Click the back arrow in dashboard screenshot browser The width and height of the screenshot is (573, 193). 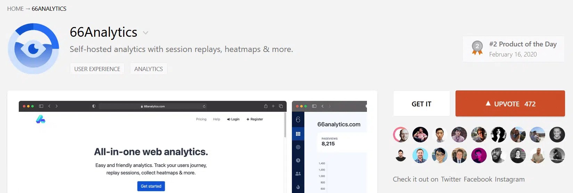322,106
